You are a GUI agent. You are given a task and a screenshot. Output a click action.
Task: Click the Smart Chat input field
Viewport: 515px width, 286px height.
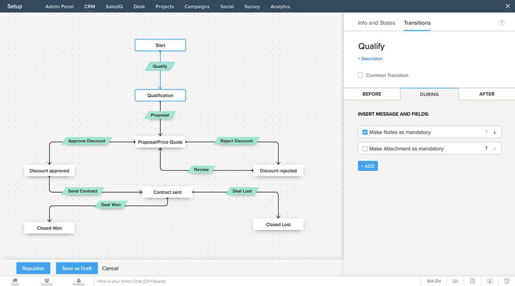tap(182, 281)
